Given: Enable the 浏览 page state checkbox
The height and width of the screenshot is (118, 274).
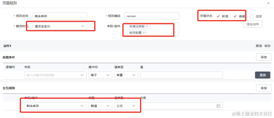Looking at the screenshot, I should click(252, 16).
